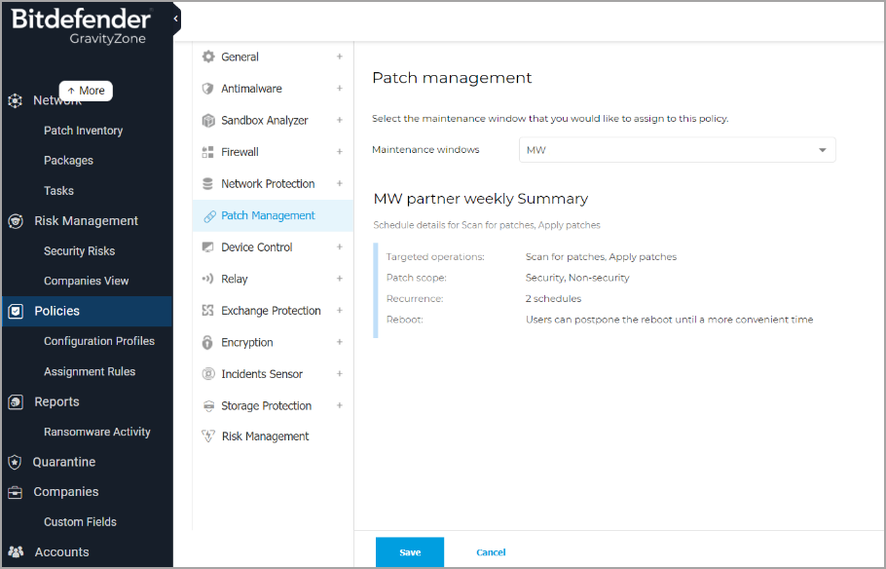This screenshot has height=569, width=886.
Task: Open the General settings gear icon
Action: [208, 57]
